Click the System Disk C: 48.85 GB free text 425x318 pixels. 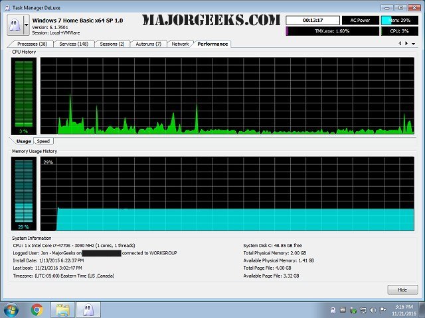pyautogui.click(x=272, y=246)
